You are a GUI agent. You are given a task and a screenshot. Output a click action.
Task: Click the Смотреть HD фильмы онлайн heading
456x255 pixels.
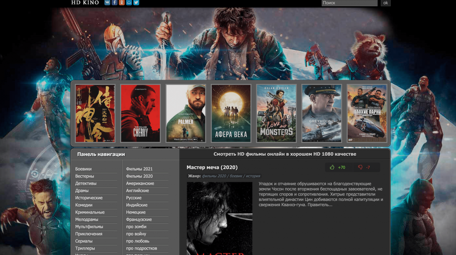285,154
